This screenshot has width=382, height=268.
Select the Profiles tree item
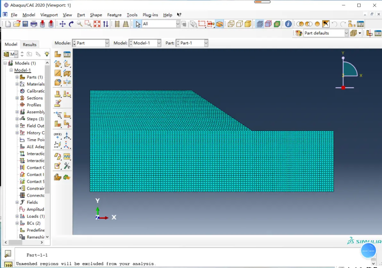pos(34,105)
